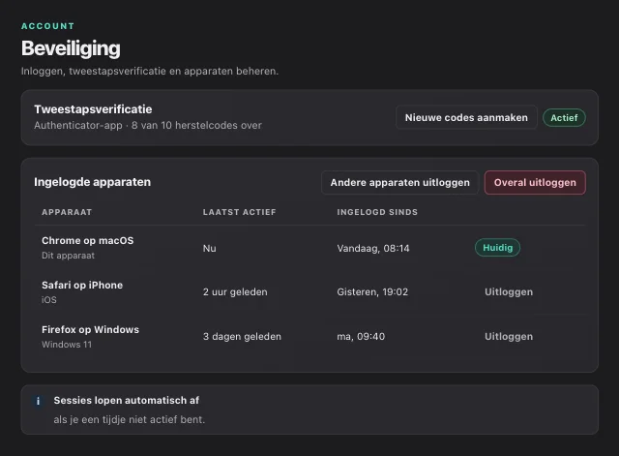Select the Safari op iPhone device name
Screen dimensions: 619x456
(82, 285)
